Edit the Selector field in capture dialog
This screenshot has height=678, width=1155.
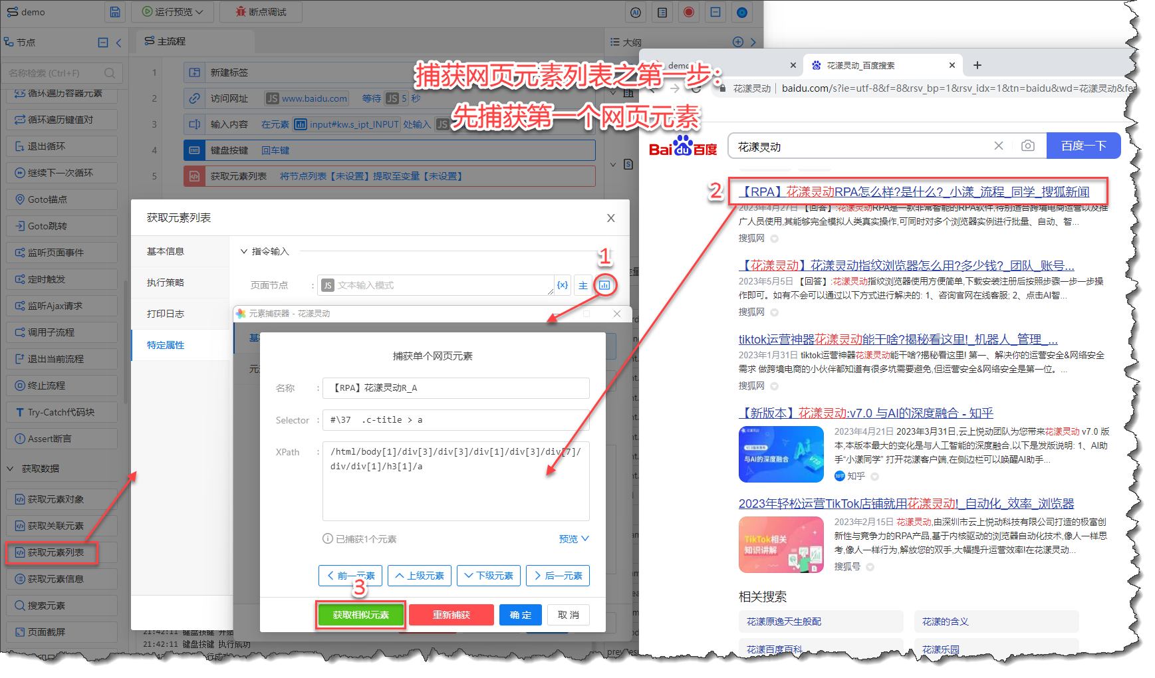tap(455, 420)
